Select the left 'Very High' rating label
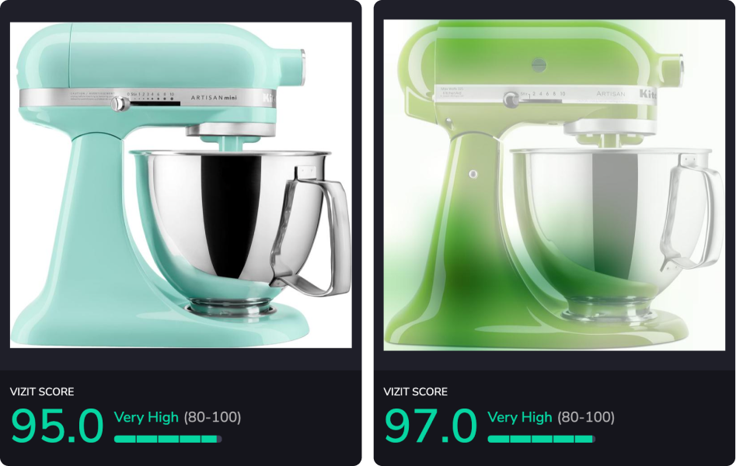 click(146, 417)
